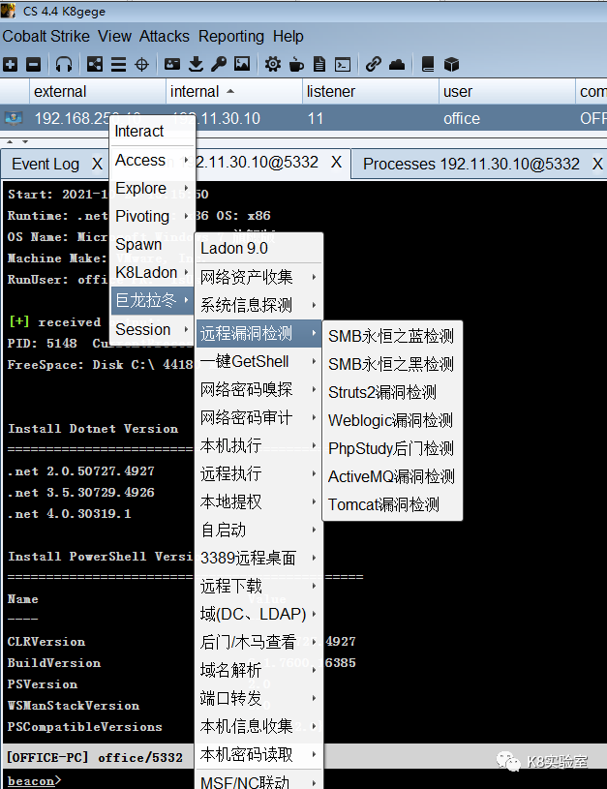Run Struts2漏洞检测
This screenshot has height=789, width=607.
tap(392, 392)
